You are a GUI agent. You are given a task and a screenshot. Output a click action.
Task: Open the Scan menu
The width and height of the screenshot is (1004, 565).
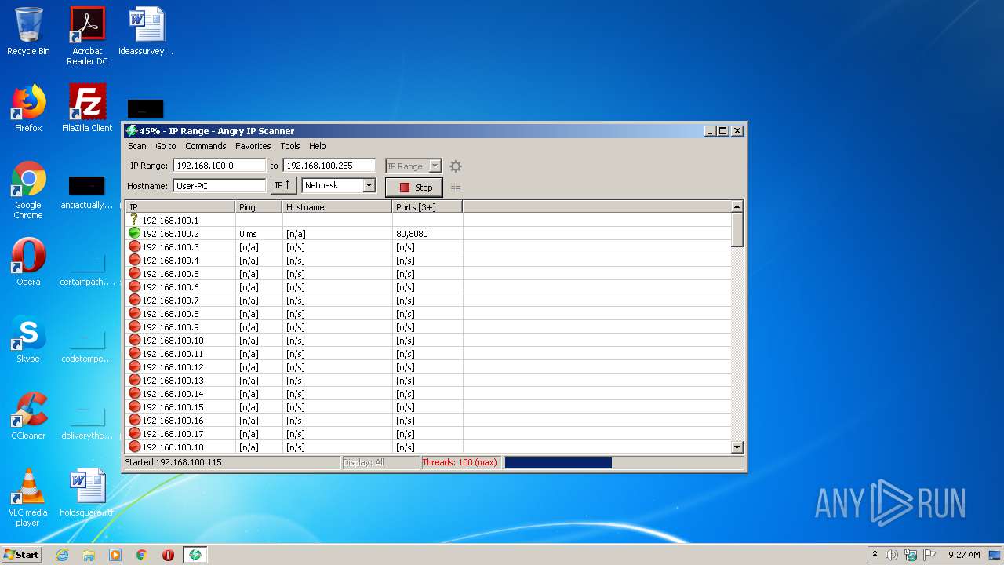(x=137, y=146)
